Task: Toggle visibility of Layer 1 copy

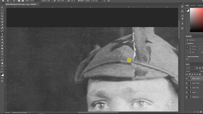Action: (x=187, y=88)
